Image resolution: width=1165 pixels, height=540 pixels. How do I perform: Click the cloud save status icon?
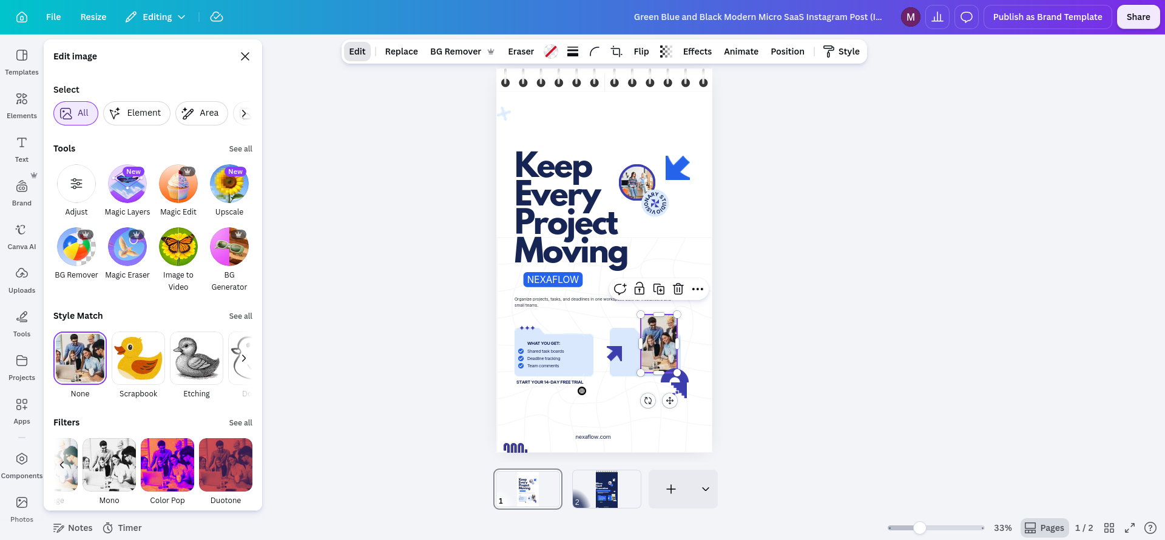217,17
